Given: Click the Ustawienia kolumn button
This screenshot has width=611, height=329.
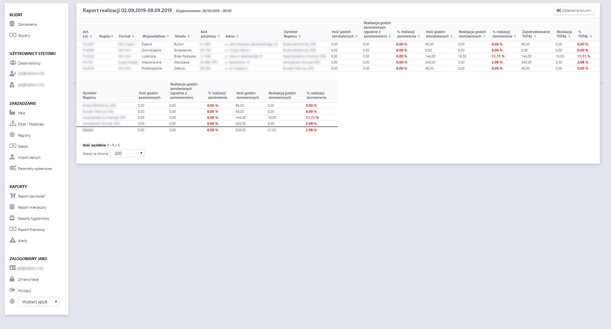Looking at the screenshot, I should pyautogui.click(x=574, y=10).
